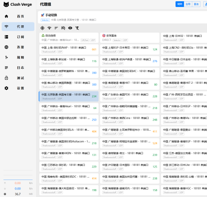
Task: Select the 沪日隧道-日本国际 node
Action: 130,167
